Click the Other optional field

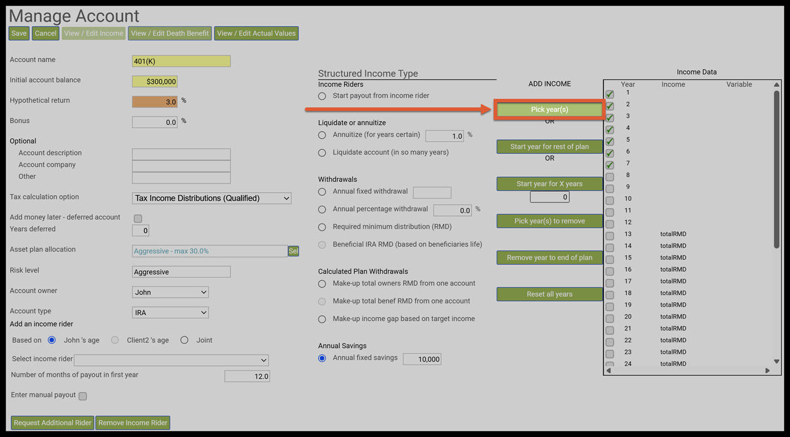[181, 178]
